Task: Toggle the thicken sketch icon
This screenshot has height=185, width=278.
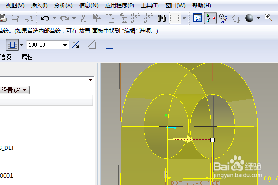Action: [109, 45]
